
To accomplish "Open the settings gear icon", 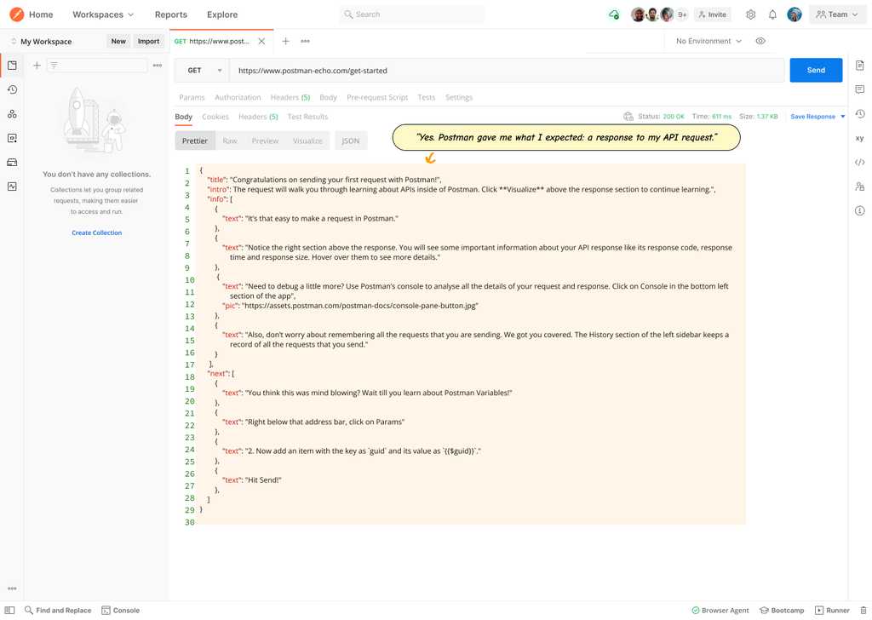I will (751, 14).
